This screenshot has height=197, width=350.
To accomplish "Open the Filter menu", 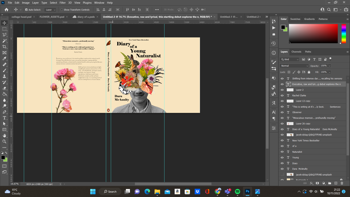I will tap(62, 3).
